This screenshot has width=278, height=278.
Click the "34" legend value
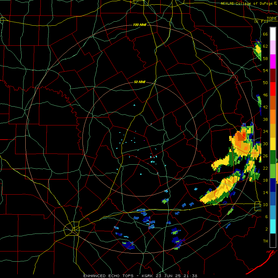click(265, 132)
